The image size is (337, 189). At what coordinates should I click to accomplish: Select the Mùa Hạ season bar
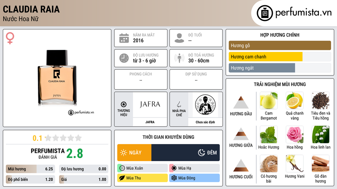pos(194,168)
